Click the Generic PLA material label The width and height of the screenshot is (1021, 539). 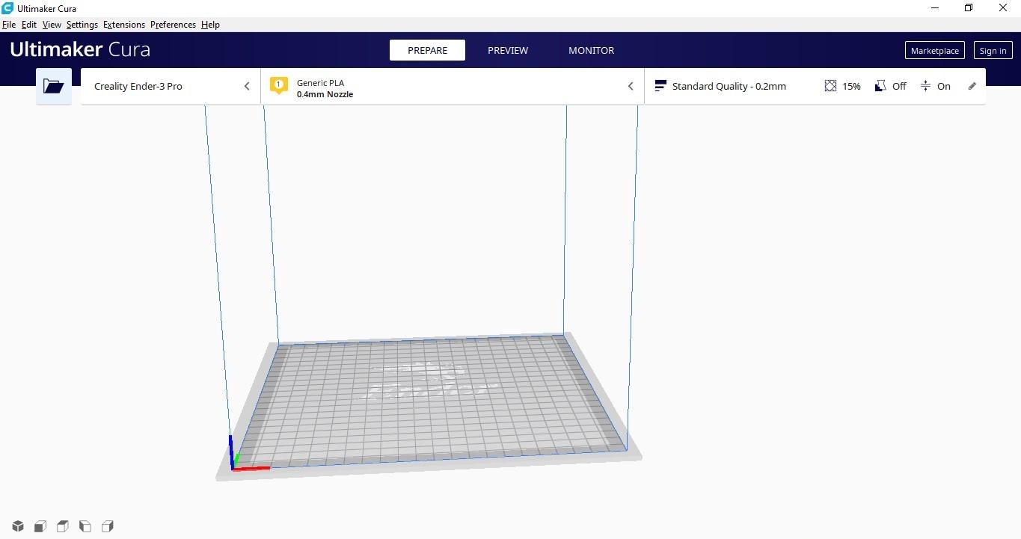(x=320, y=83)
